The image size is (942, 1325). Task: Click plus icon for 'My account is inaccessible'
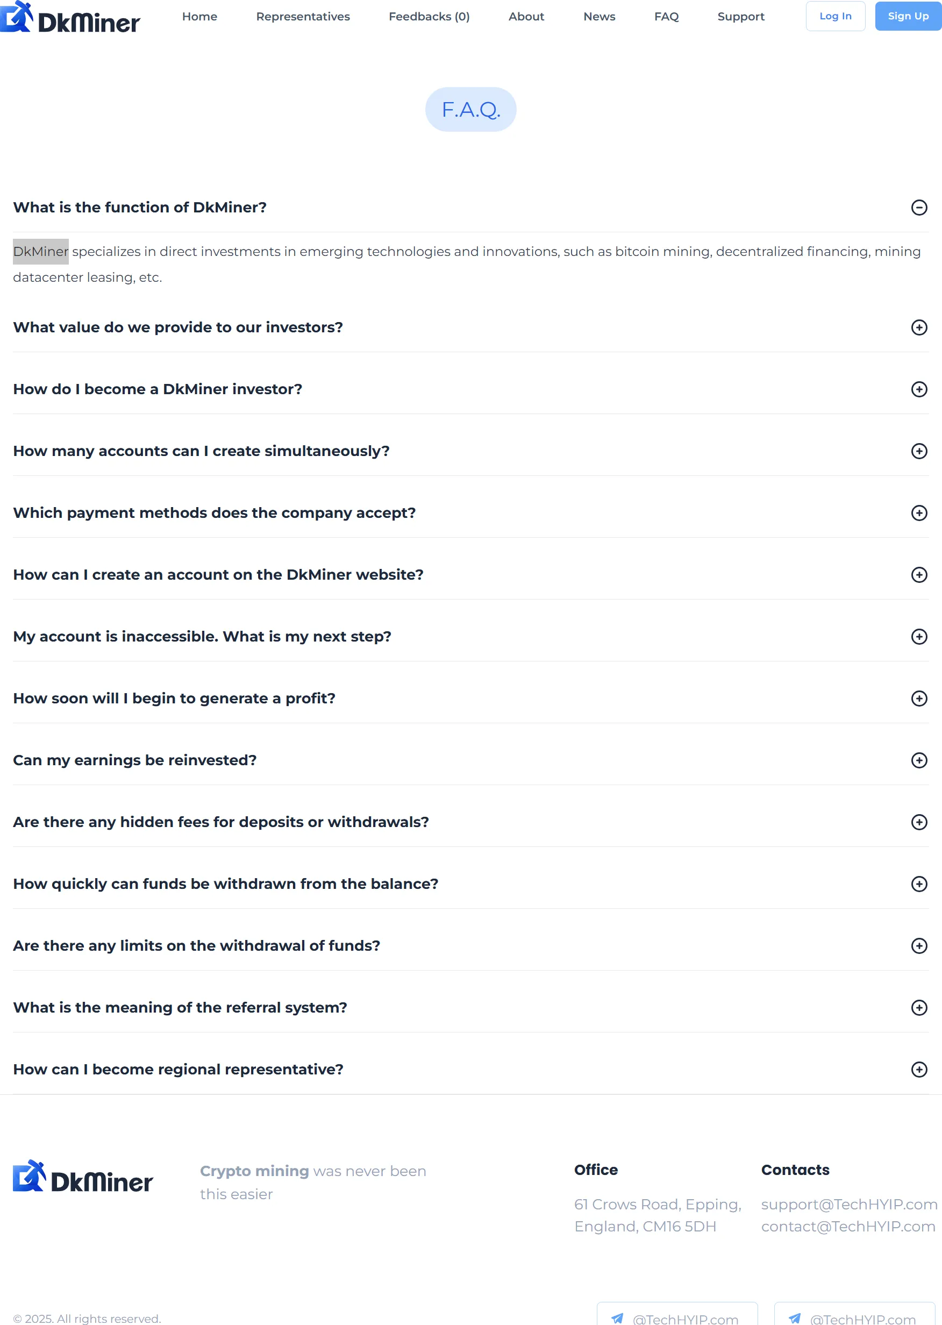point(919,636)
